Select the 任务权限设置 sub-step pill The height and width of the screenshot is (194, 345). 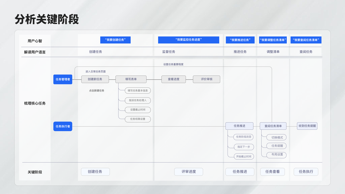click(x=138, y=119)
